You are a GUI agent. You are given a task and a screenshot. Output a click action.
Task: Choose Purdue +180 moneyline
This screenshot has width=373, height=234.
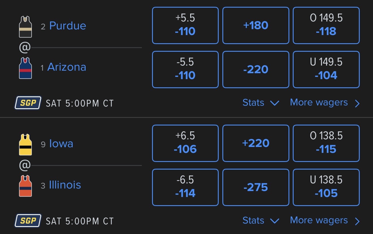click(x=256, y=25)
